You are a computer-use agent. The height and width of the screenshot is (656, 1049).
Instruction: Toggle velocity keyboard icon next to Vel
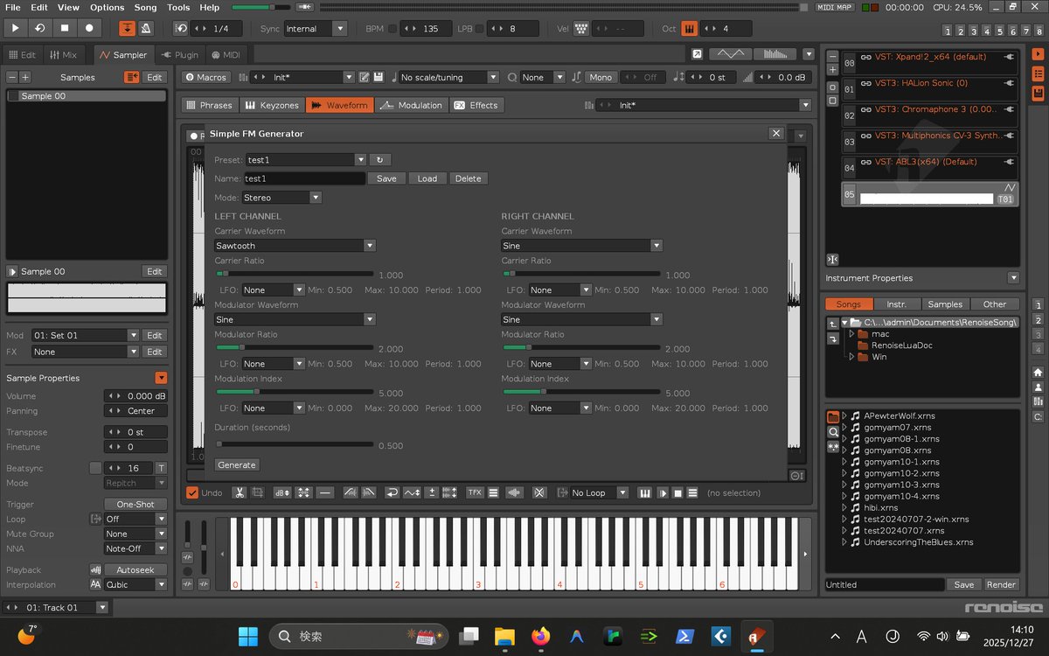[581, 28]
